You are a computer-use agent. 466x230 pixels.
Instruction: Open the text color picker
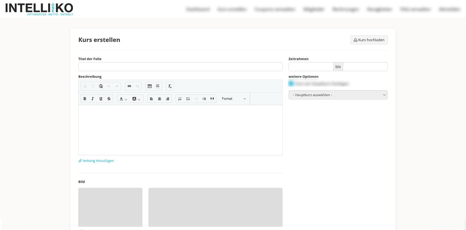point(123,99)
